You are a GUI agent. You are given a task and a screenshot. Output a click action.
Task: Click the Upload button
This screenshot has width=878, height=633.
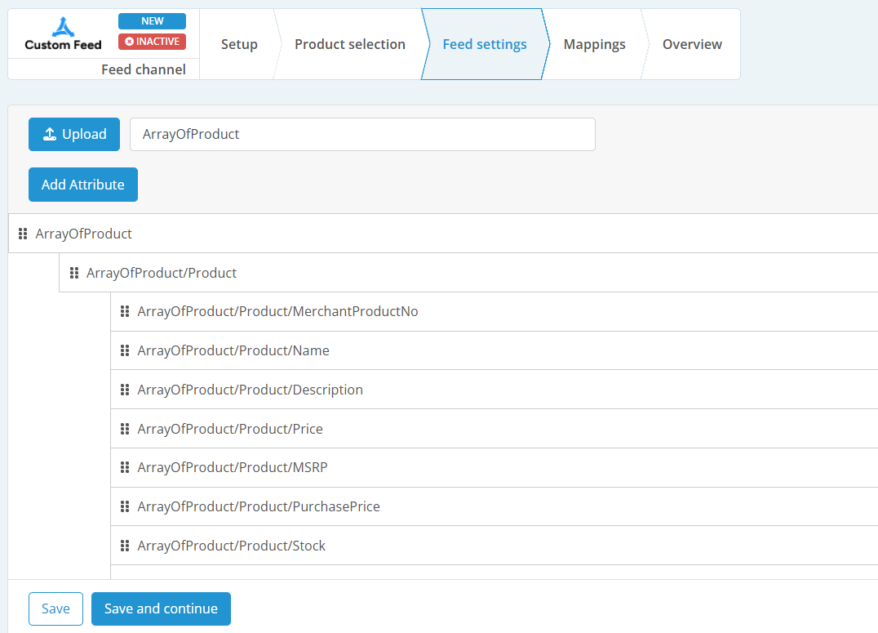74,134
